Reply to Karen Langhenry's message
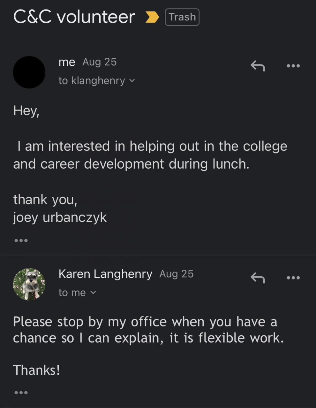Viewport: 316px width, 408px height. click(x=258, y=278)
